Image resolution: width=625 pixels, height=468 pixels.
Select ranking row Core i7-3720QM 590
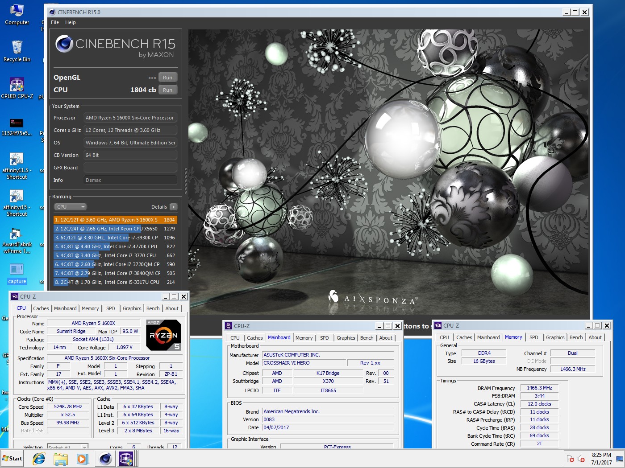(115, 264)
